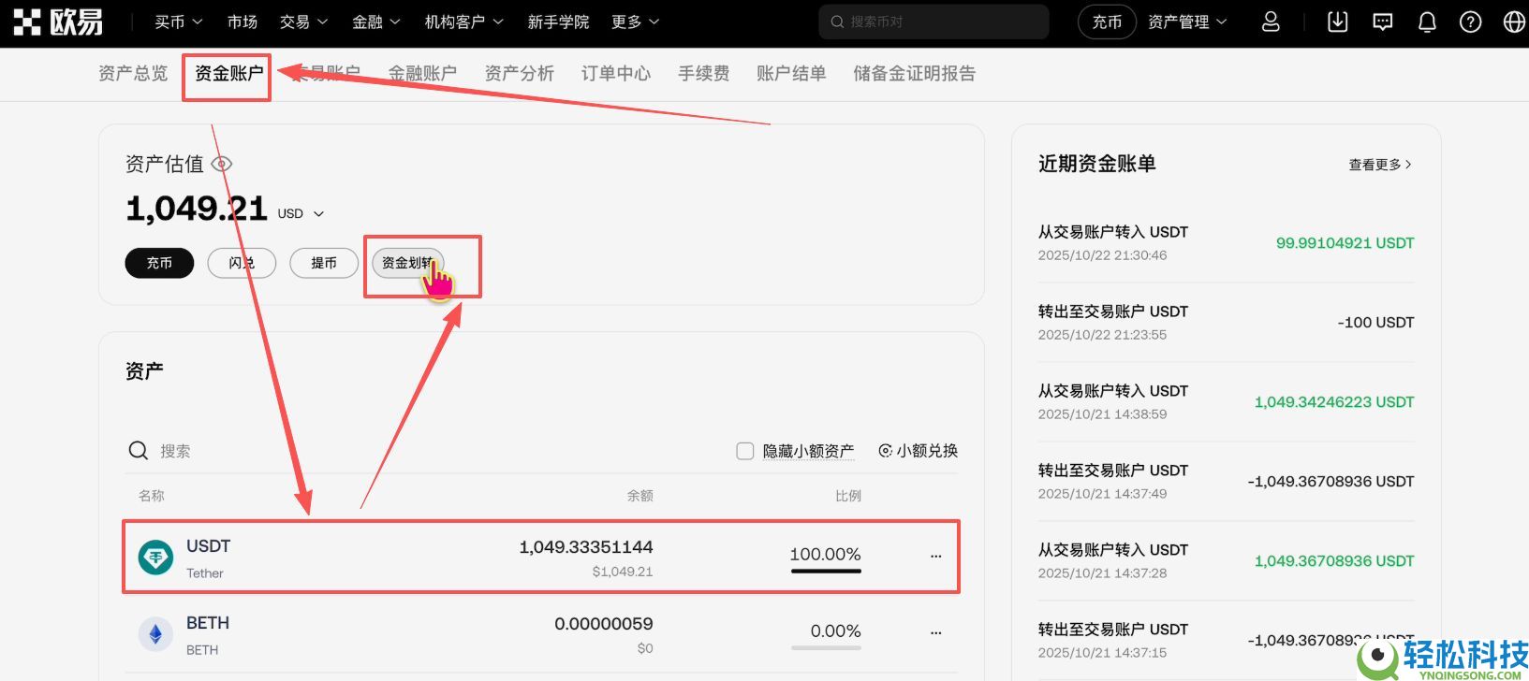Click the black 充币 deposit button
The image size is (1529, 681).
coord(159,263)
